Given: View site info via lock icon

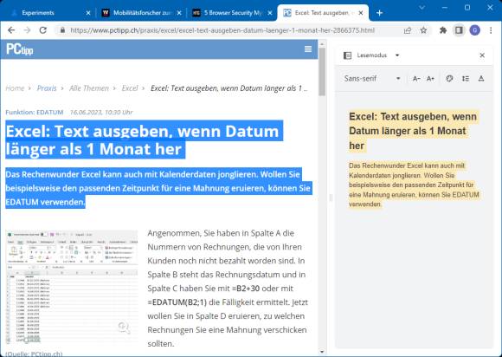Looking at the screenshot, I should pos(62,30).
